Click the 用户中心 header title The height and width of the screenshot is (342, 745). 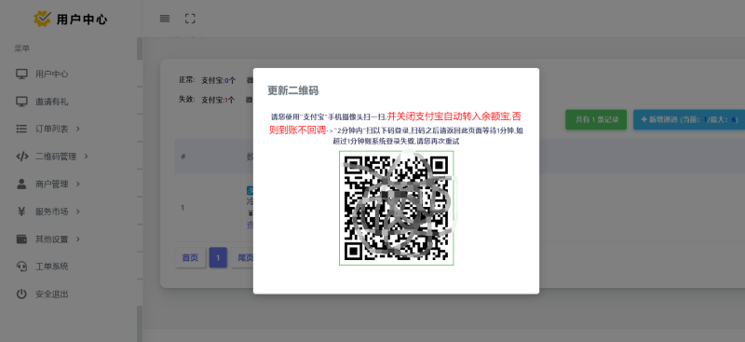[x=82, y=20]
